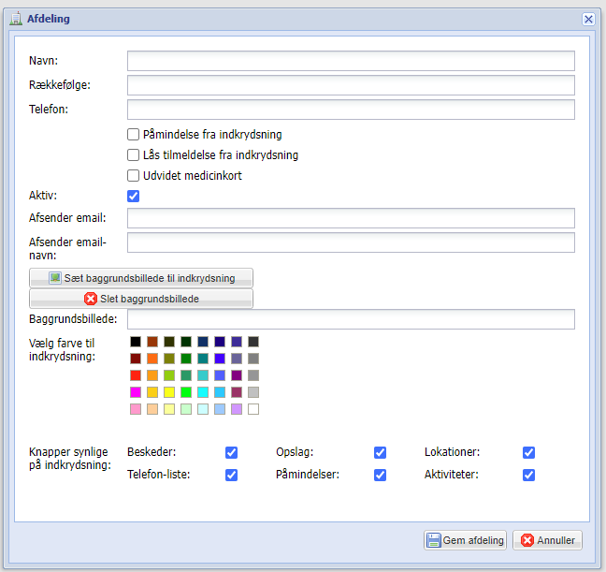Screen dimensions: 606x572
Task: Click into the Navn text field
Action: pos(351,61)
